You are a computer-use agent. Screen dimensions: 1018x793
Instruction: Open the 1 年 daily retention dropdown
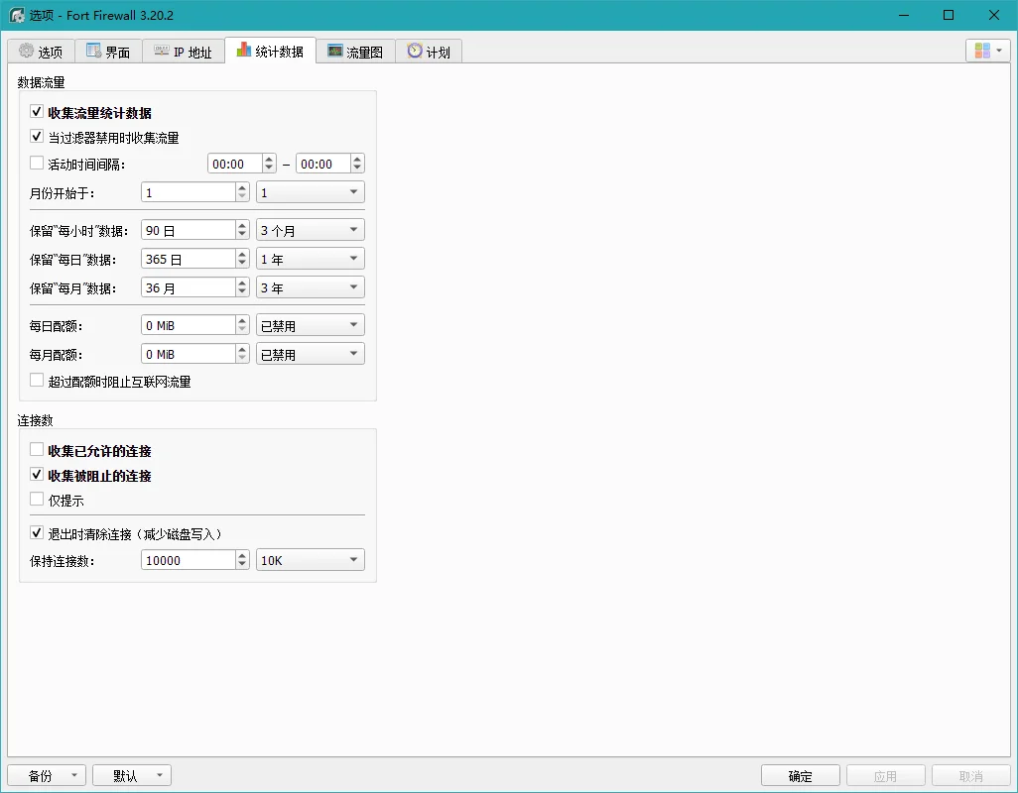tap(311, 259)
